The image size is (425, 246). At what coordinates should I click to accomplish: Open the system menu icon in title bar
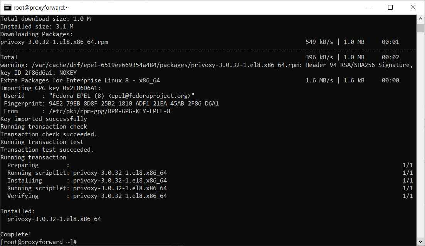pyautogui.click(x=7, y=7)
